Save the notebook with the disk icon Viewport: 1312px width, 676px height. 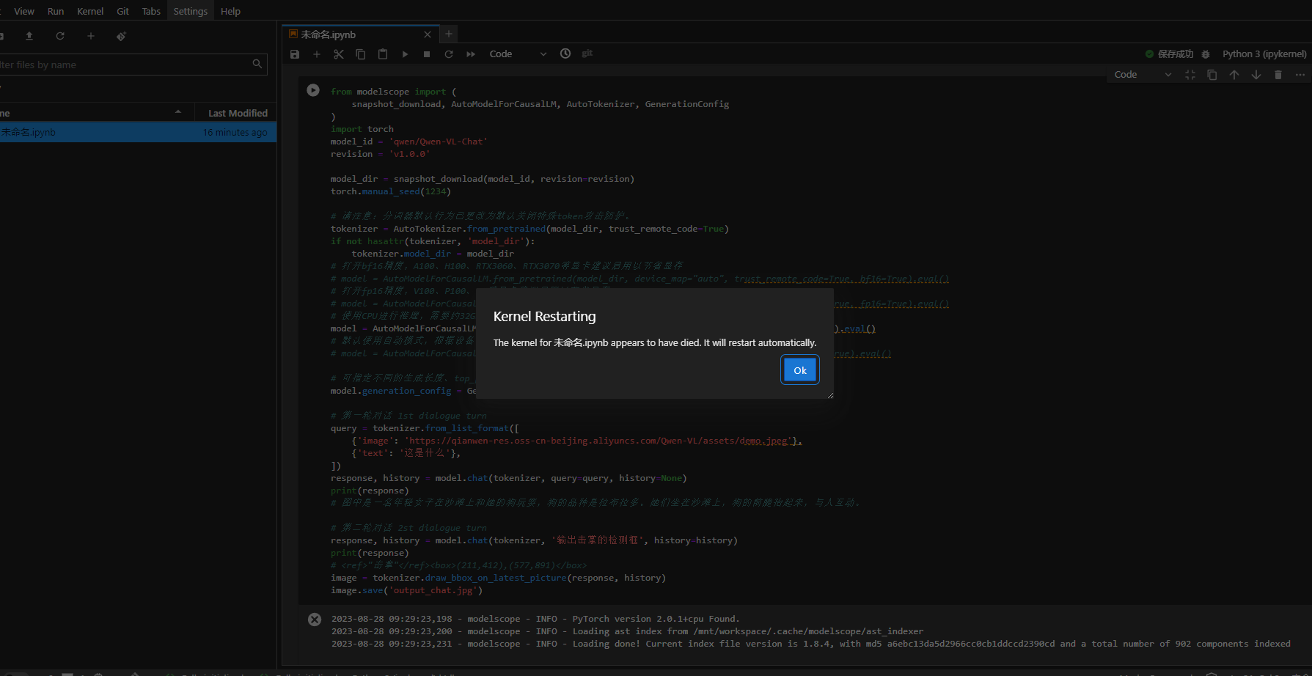point(295,54)
